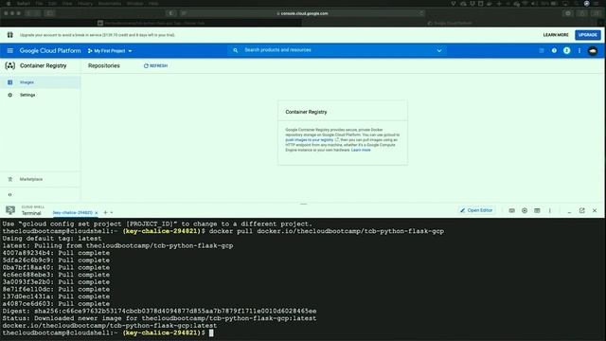Open the help question-mark icon

[x=554, y=50]
